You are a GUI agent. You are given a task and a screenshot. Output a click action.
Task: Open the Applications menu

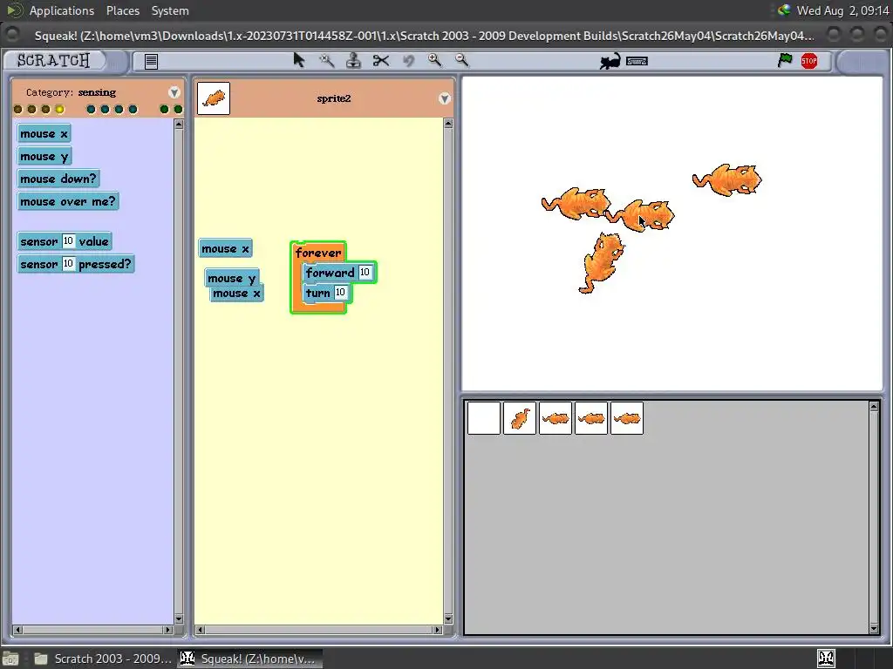click(62, 10)
